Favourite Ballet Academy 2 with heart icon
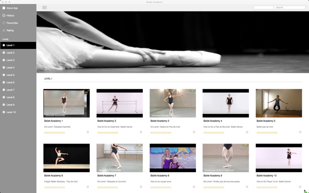Screen dimensions: 309x193 pyautogui.click(x=141, y=132)
